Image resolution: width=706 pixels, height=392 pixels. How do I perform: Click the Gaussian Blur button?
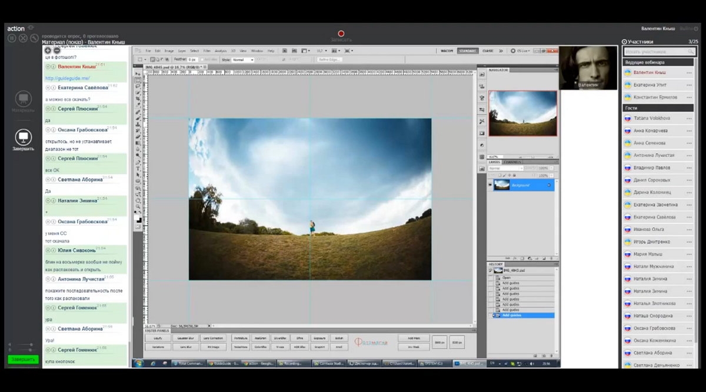point(185,338)
